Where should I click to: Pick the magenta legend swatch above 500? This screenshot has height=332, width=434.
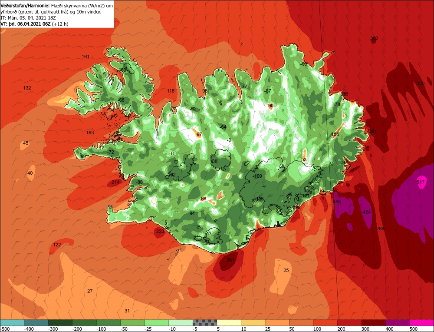(x=421, y=322)
